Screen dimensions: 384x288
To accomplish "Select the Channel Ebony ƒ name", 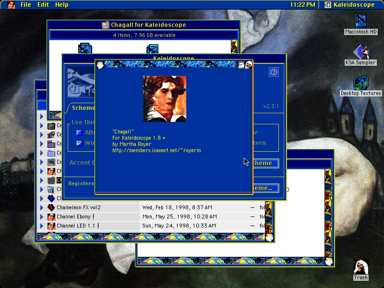I will point(75,217).
